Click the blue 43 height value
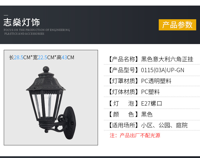The height and width of the screenshot is (158, 200). click(64, 57)
